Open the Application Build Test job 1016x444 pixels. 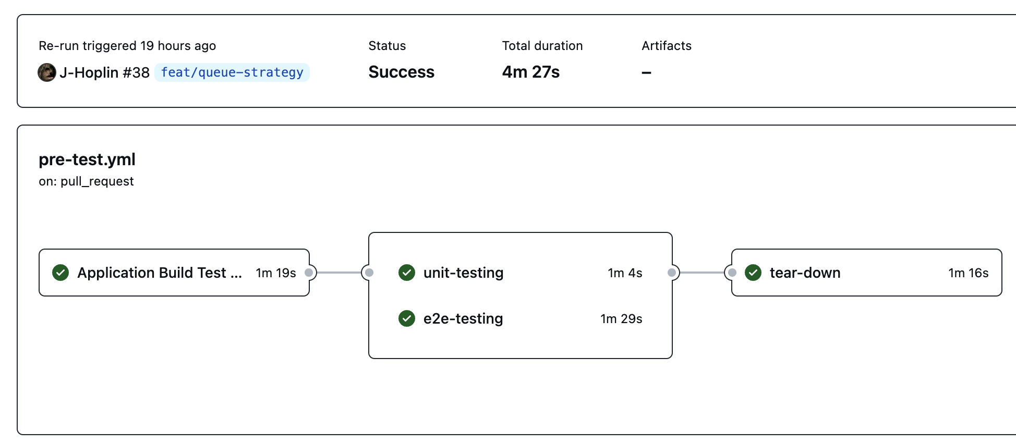click(x=174, y=273)
